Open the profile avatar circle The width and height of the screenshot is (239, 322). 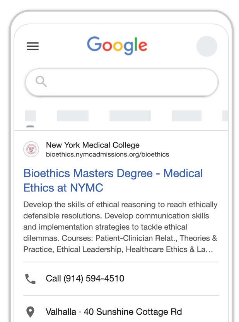207,46
